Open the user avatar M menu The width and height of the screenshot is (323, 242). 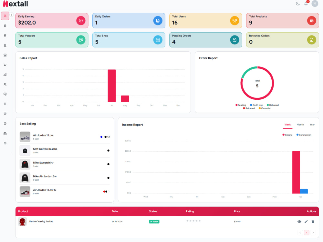[x=315, y=4]
